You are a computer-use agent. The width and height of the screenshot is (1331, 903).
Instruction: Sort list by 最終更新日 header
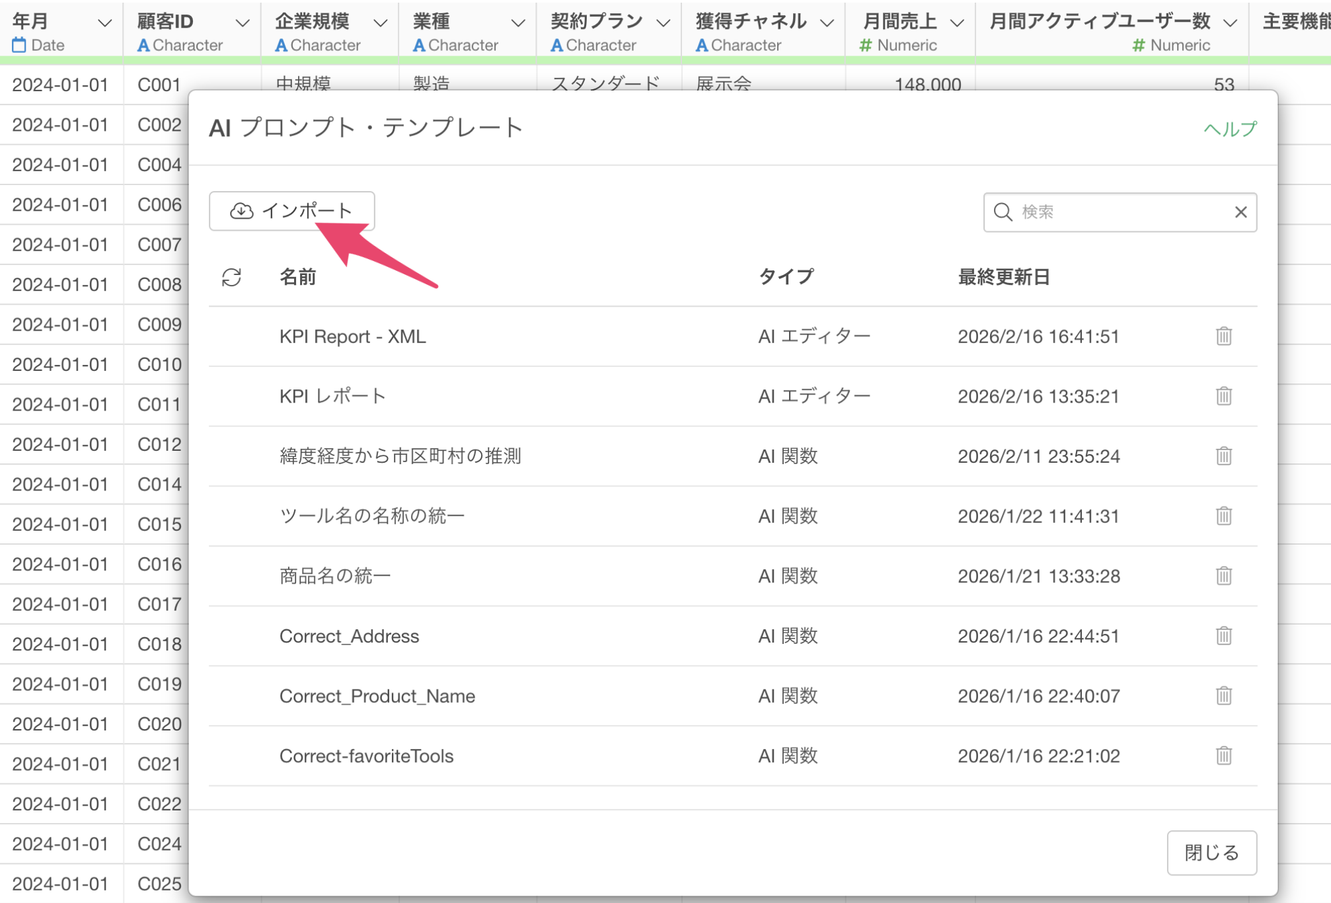click(x=1003, y=277)
